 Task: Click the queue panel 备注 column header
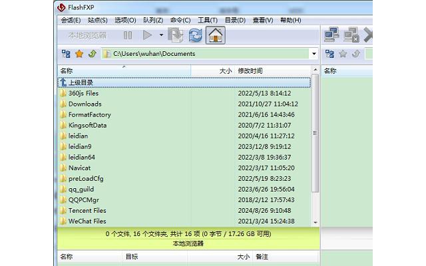point(286,257)
